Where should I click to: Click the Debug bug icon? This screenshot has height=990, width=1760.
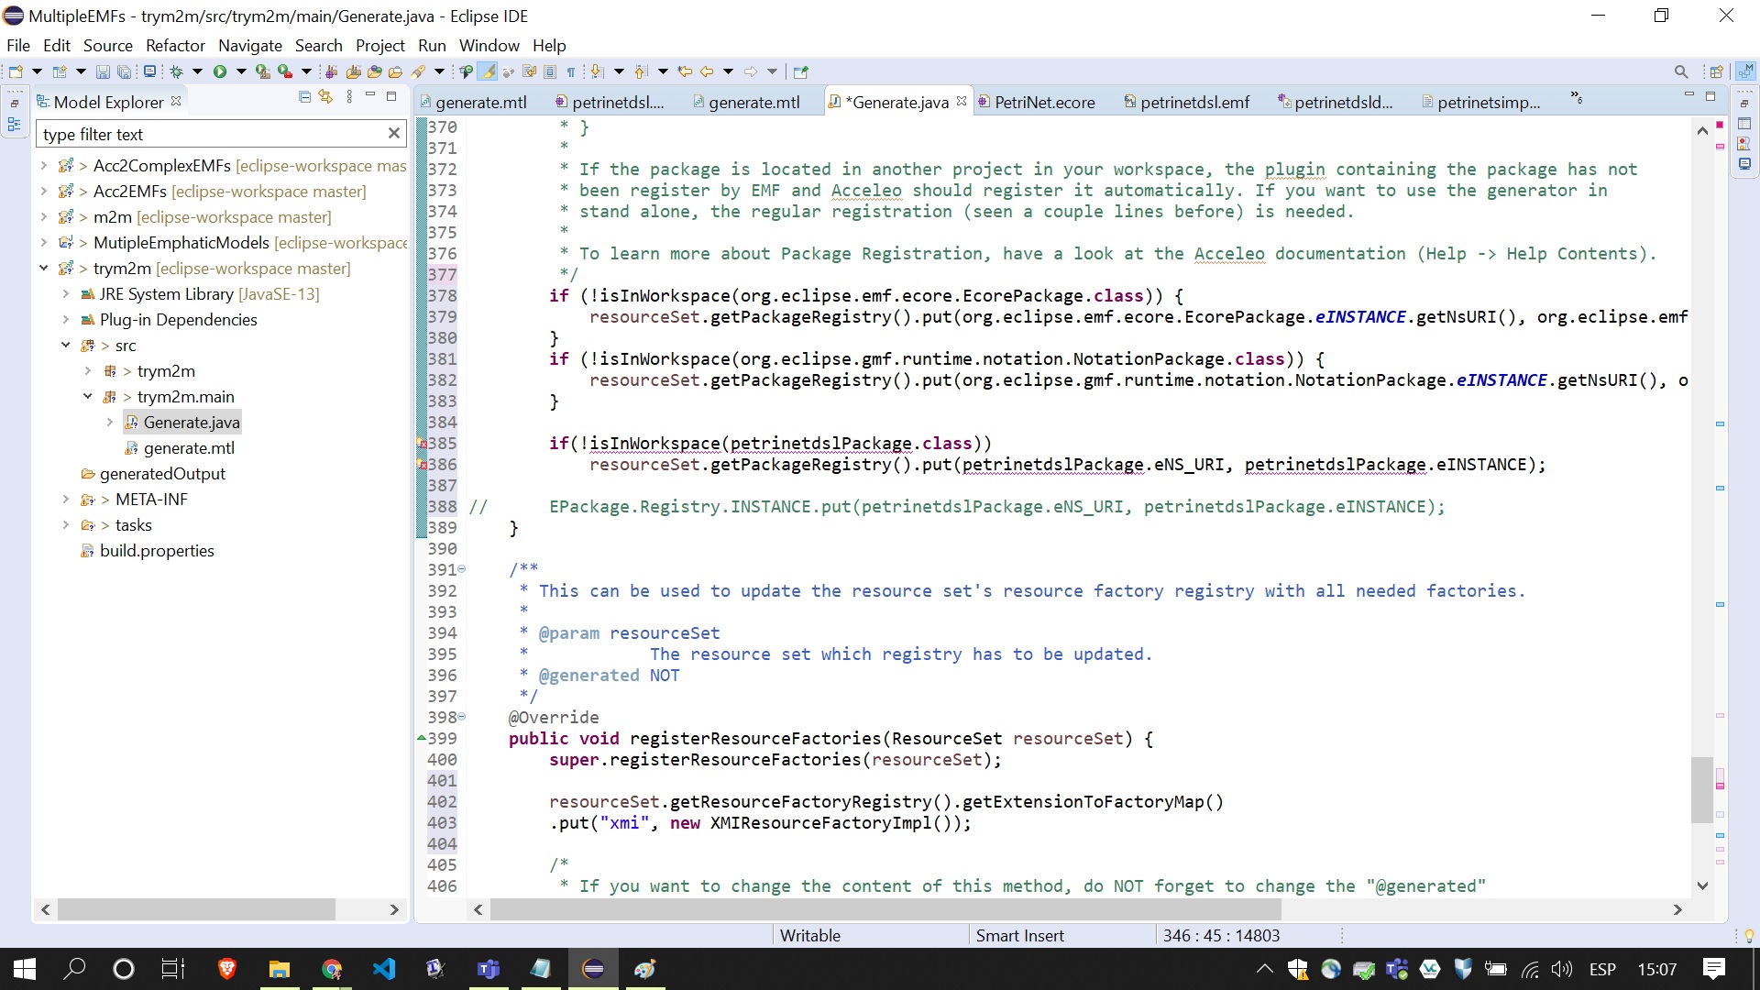click(x=177, y=71)
